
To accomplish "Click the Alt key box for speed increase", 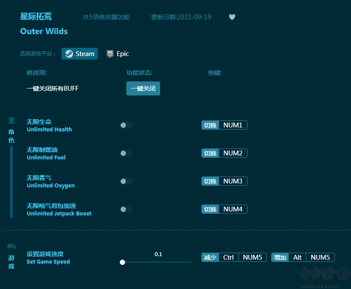I will click(297, 257).
